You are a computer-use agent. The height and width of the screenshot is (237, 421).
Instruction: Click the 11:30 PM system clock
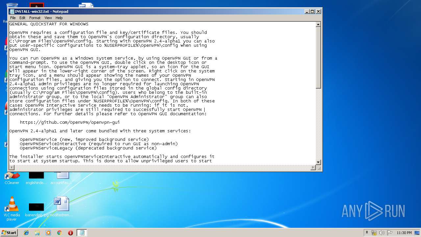[404, 233]
